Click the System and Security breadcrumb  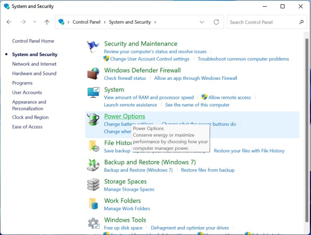pos(130,22)
